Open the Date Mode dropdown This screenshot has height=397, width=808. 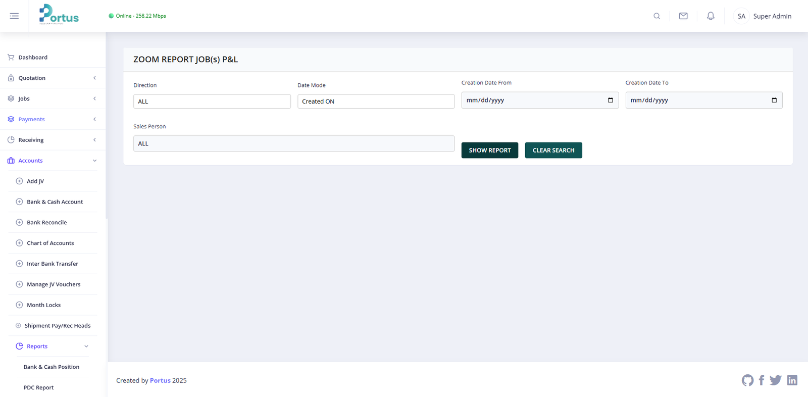[x=376, y=102]
